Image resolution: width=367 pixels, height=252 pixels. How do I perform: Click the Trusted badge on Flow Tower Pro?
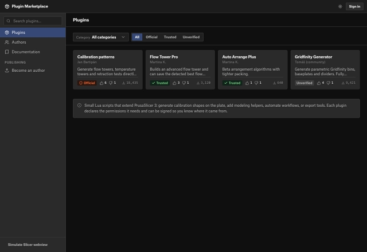click(x=159, y=83)
